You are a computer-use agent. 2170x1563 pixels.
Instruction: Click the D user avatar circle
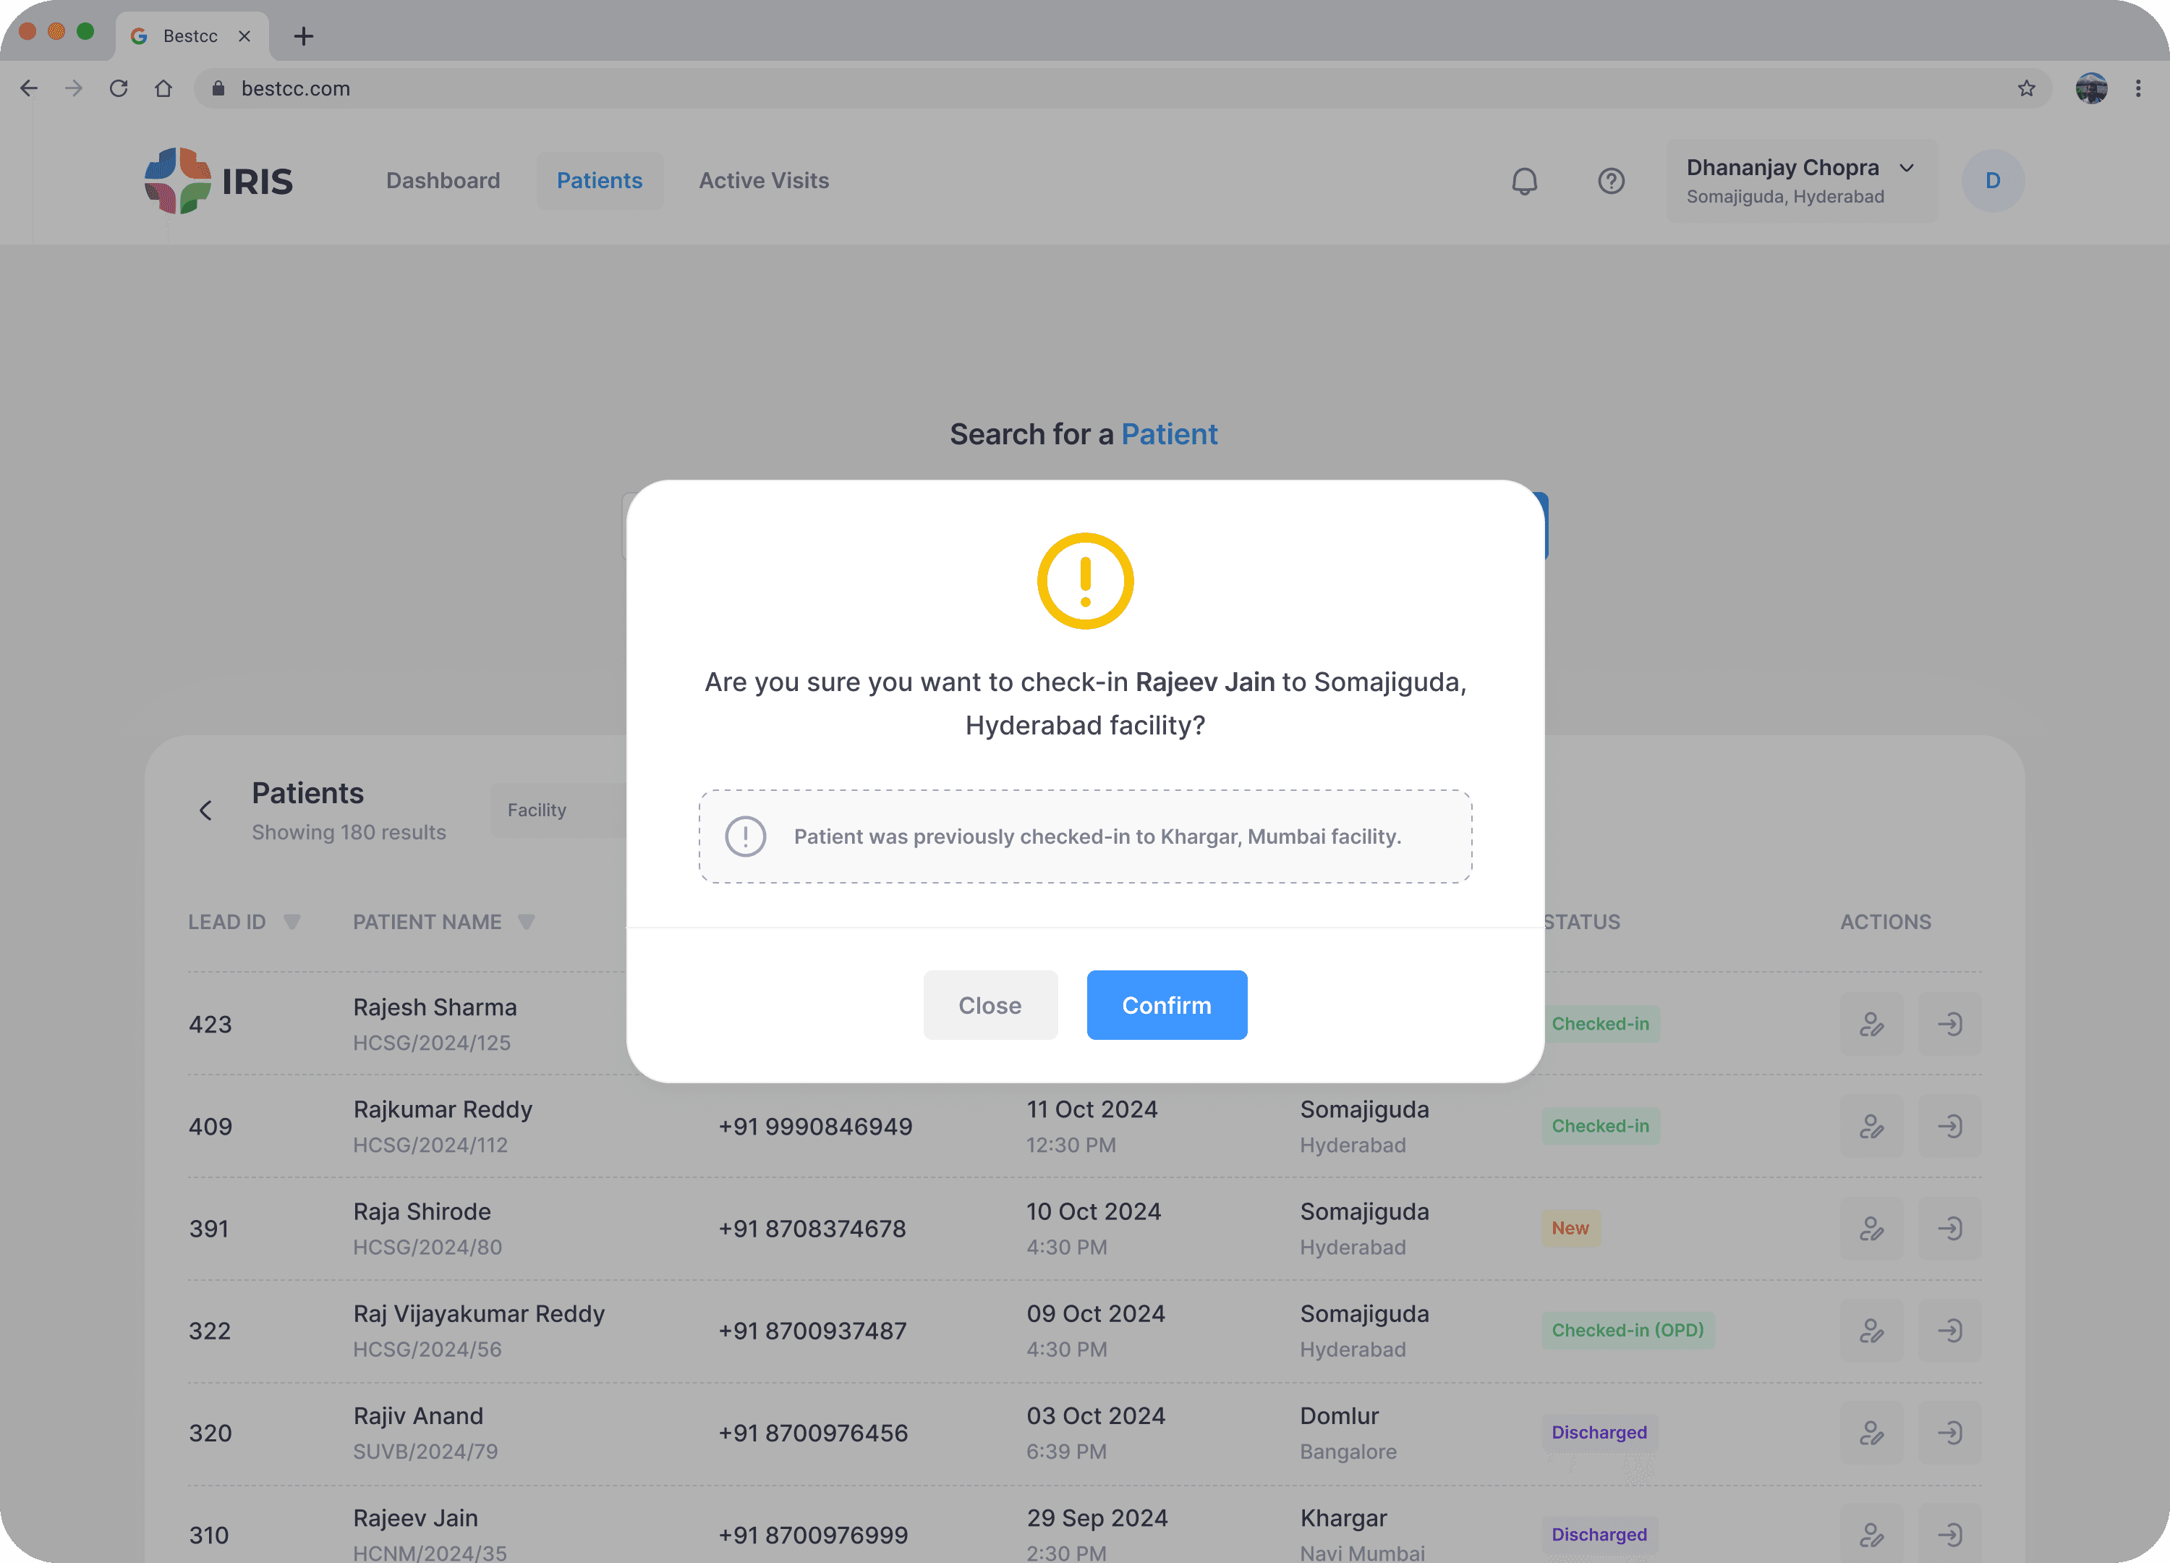(1992, 181)
